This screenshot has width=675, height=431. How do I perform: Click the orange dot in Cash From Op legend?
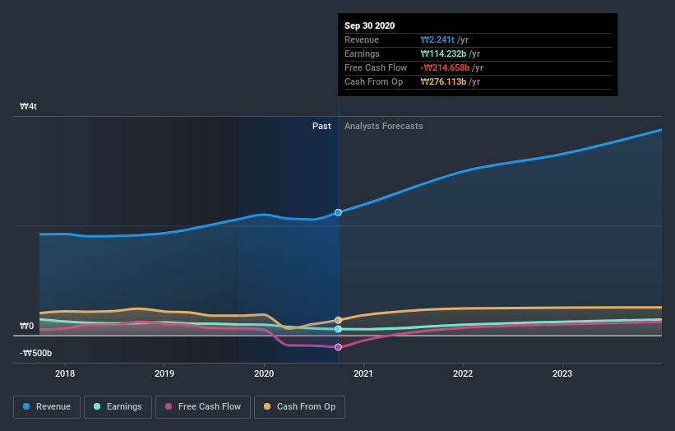click(x=267, y=406)
